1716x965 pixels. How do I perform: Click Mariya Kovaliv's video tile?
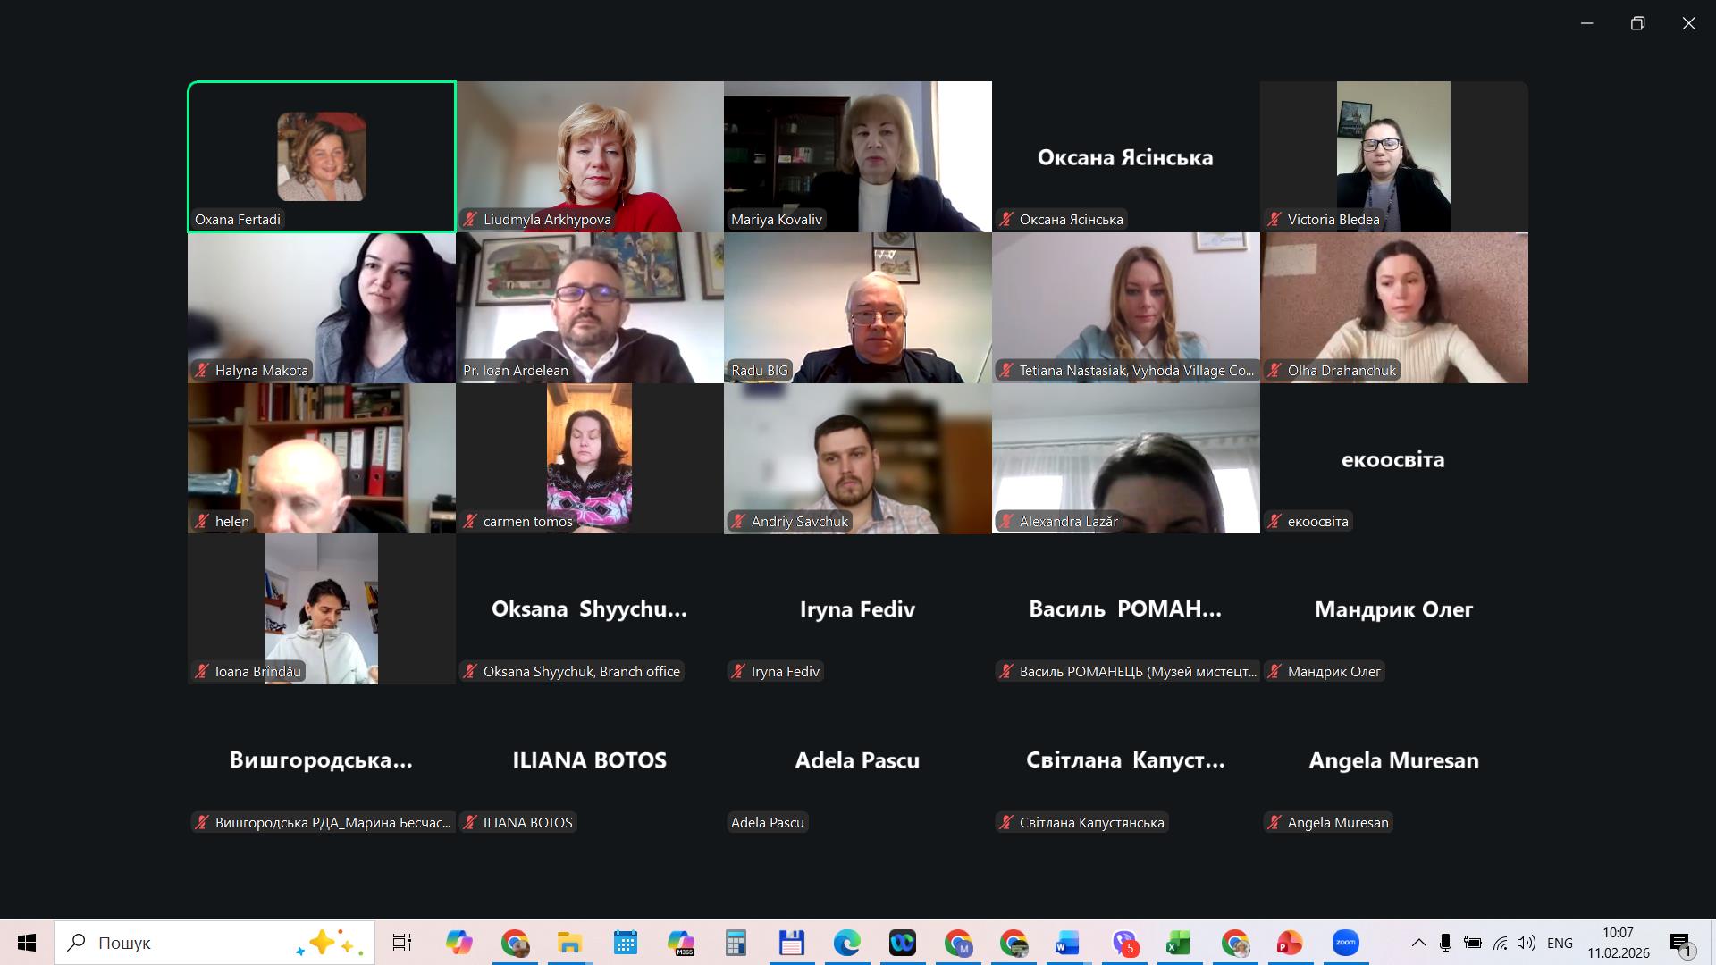pos(858,156)
